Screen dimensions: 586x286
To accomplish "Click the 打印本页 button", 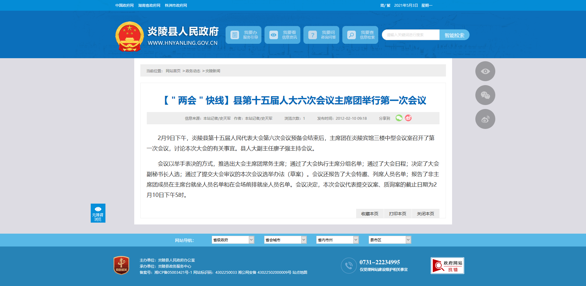I will coord(398,214).
